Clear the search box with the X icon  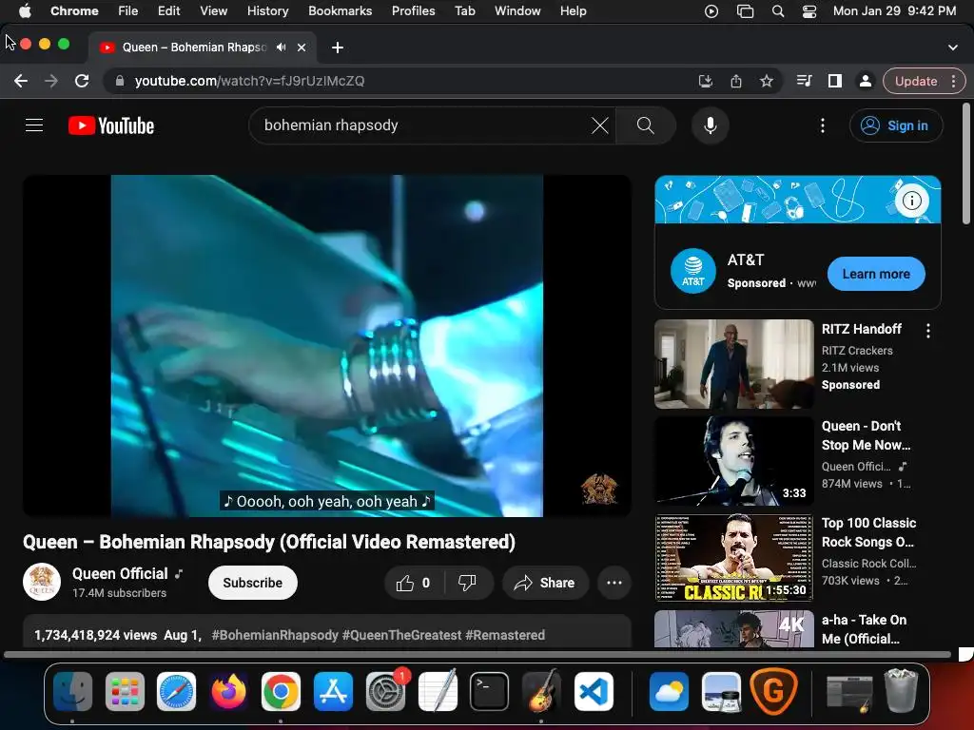[x=599, y=125]
